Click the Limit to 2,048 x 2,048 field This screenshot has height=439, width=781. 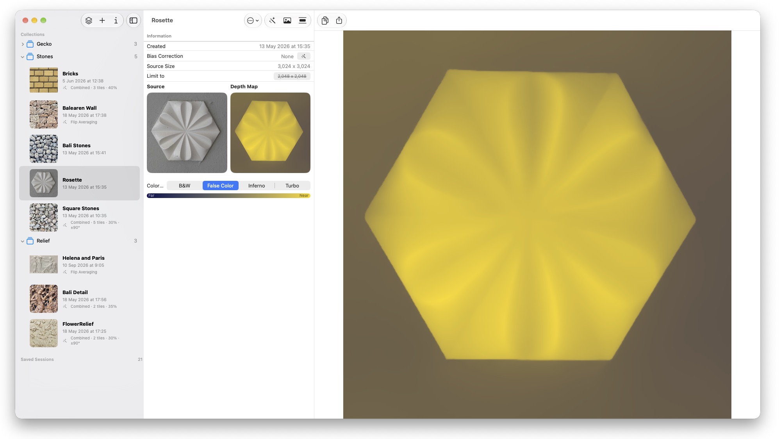coord(292,76)
